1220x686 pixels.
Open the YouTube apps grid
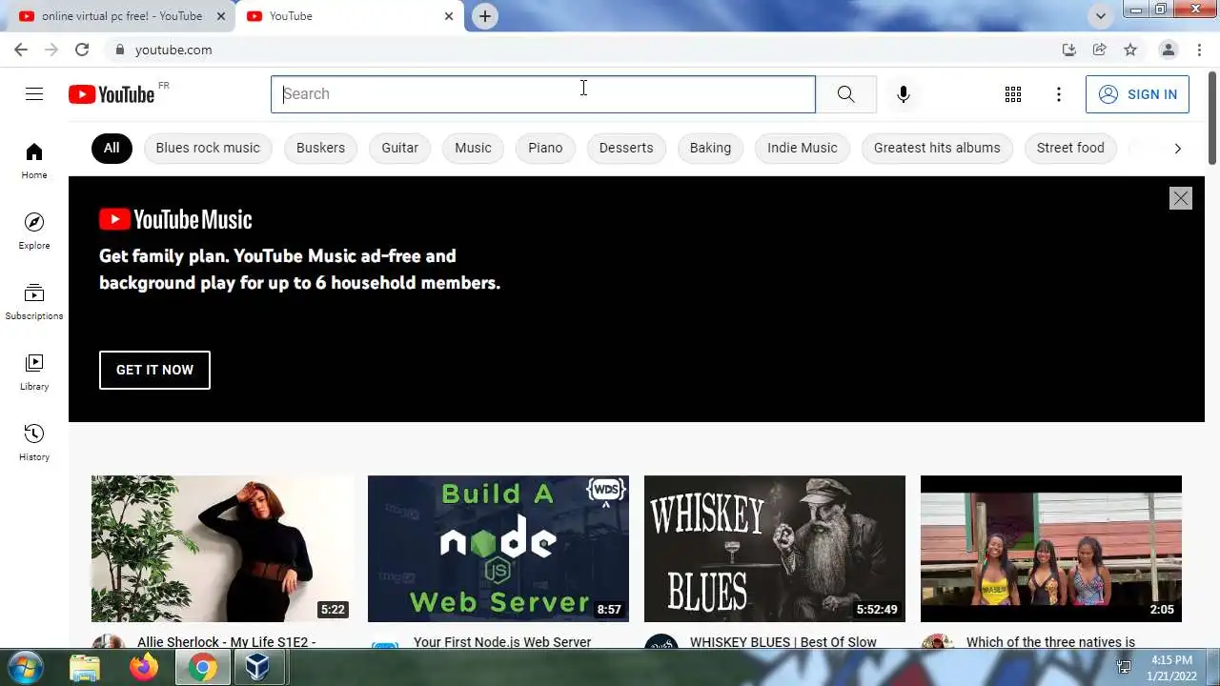coord(1013,94)
